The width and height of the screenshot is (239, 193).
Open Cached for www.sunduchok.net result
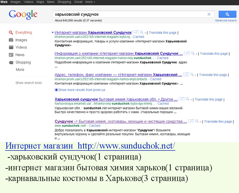click(95, 126)
